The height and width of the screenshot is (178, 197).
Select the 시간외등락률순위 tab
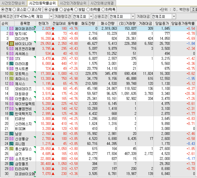coord(42,3)
